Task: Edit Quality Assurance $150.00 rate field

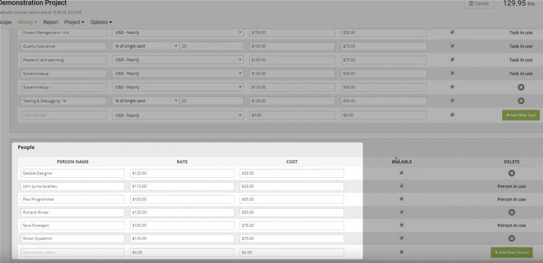Action: pos(292,46)
